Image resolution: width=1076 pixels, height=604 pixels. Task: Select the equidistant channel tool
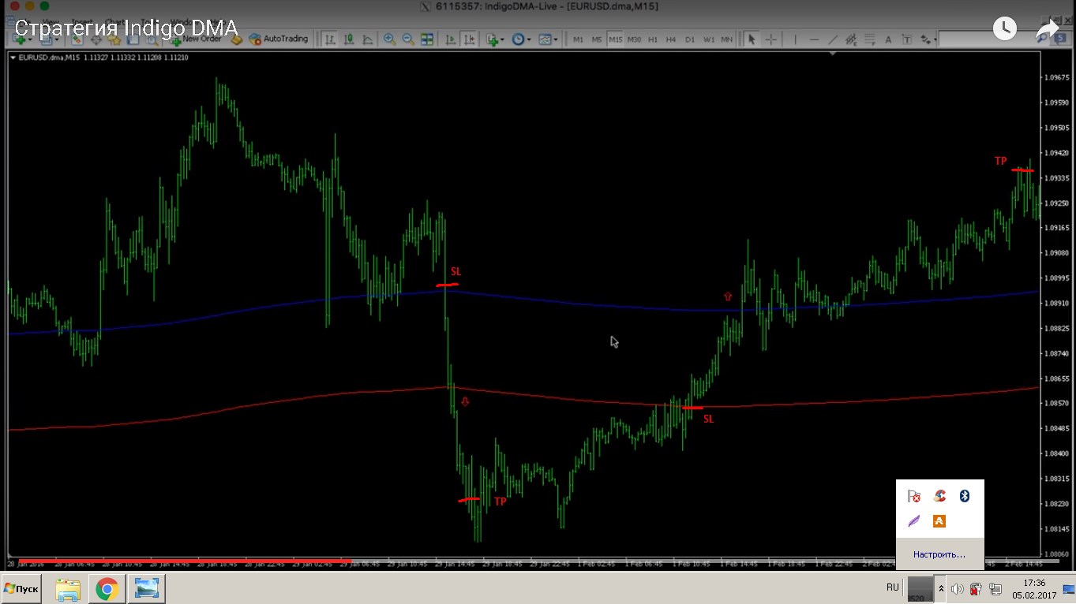(x=851, y=39)
